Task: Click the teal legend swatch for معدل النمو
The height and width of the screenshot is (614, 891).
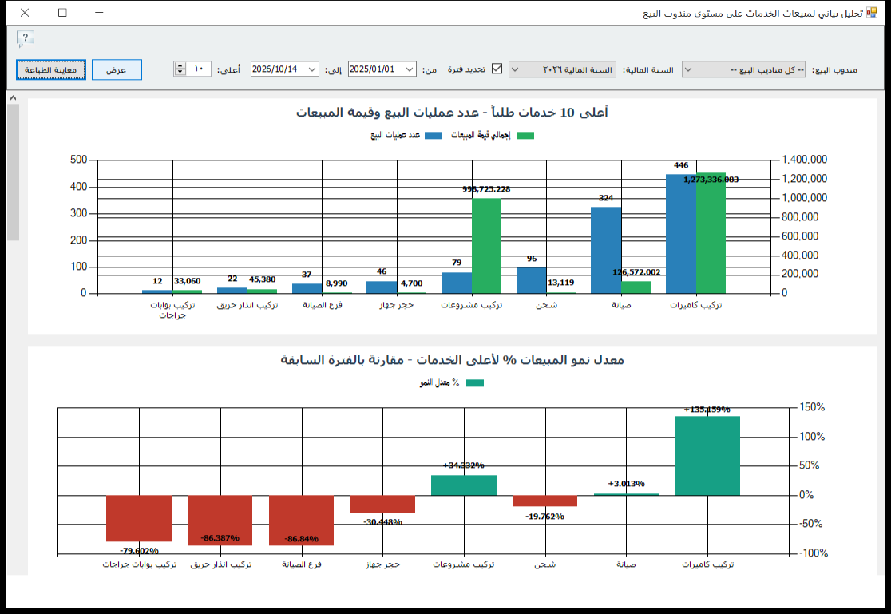Action: pyautogui.click(x=475, y=383)
